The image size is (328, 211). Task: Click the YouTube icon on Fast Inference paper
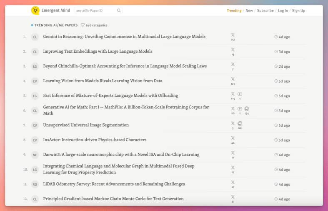pyautogui.click(x=240, y=94)
